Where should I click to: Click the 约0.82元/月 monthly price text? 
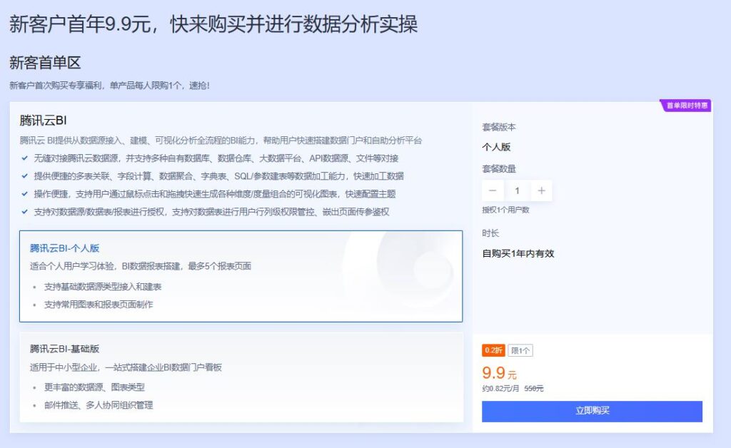500,388
